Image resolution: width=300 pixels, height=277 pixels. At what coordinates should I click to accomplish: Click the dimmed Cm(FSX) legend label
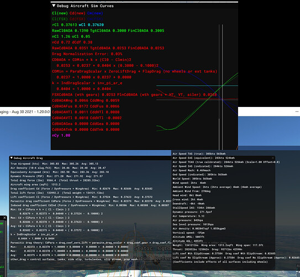point(95,19)
